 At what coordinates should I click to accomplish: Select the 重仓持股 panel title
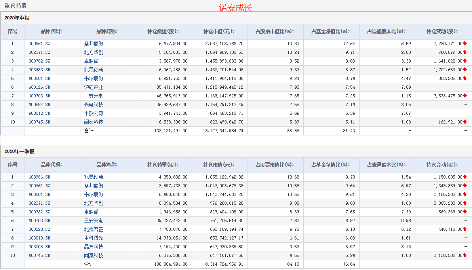pos(16,6)
